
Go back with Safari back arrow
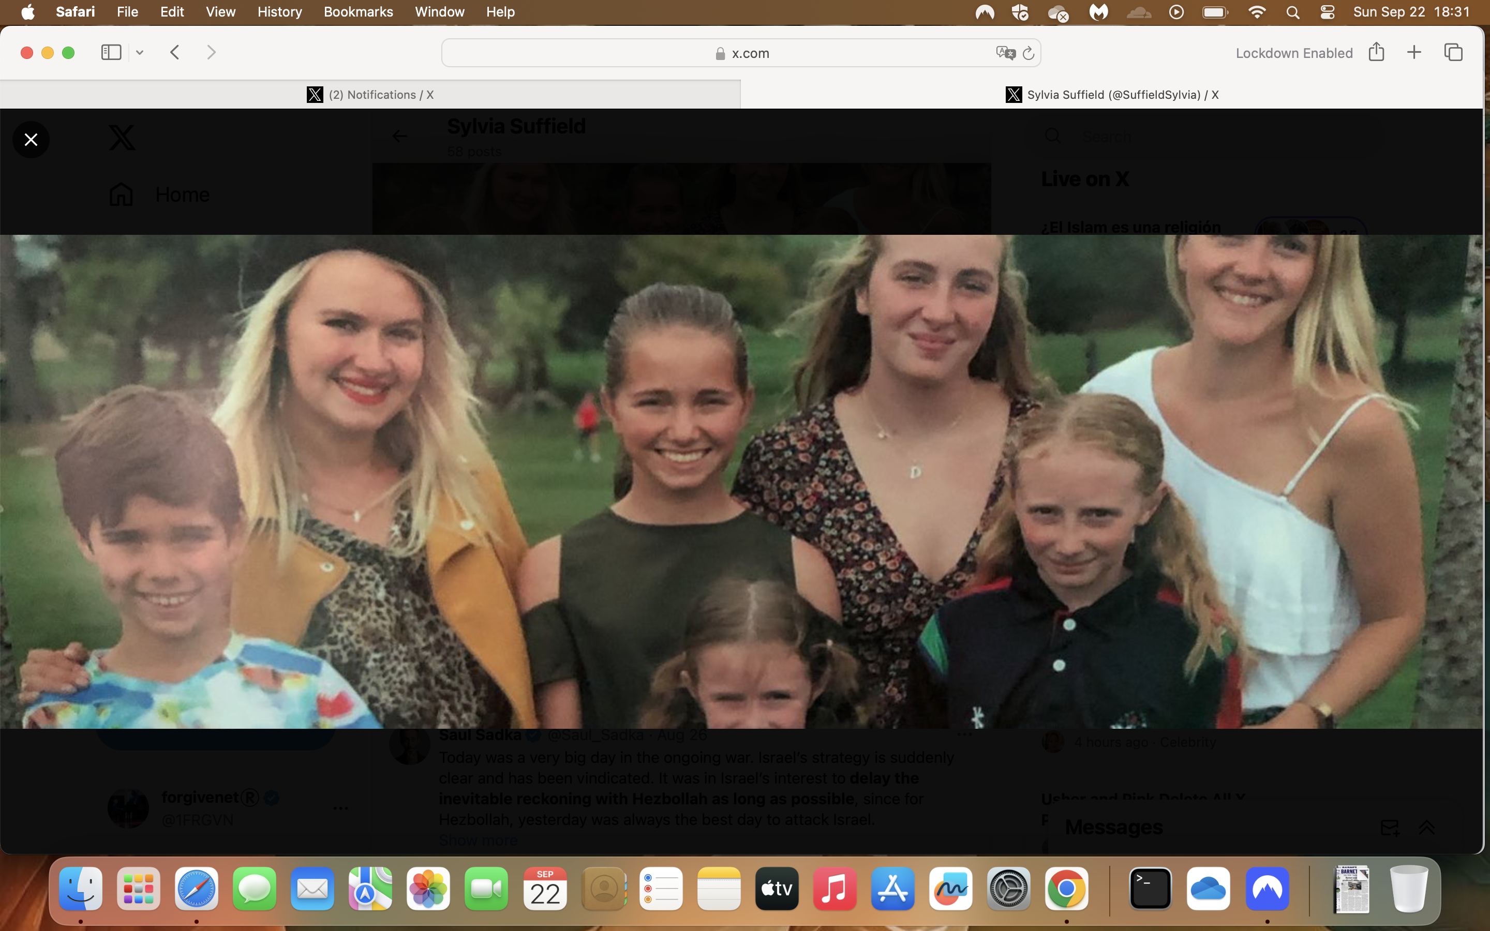coord(175,52)
